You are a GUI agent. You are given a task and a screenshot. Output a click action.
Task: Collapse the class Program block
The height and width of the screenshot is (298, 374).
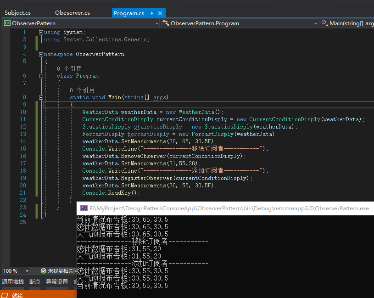(x=41, y=76)
